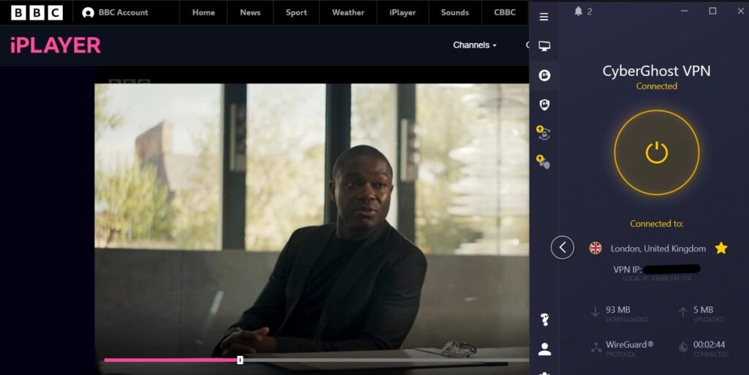Click the BBC logo

pyautogui.click(x=37, y=12)
